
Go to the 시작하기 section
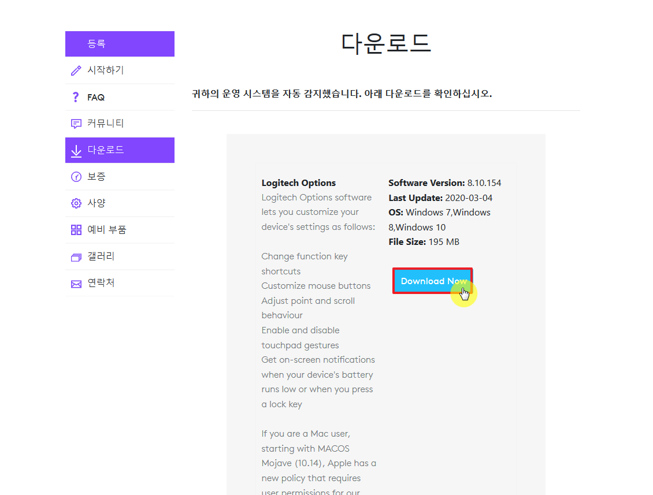point(120,70)
